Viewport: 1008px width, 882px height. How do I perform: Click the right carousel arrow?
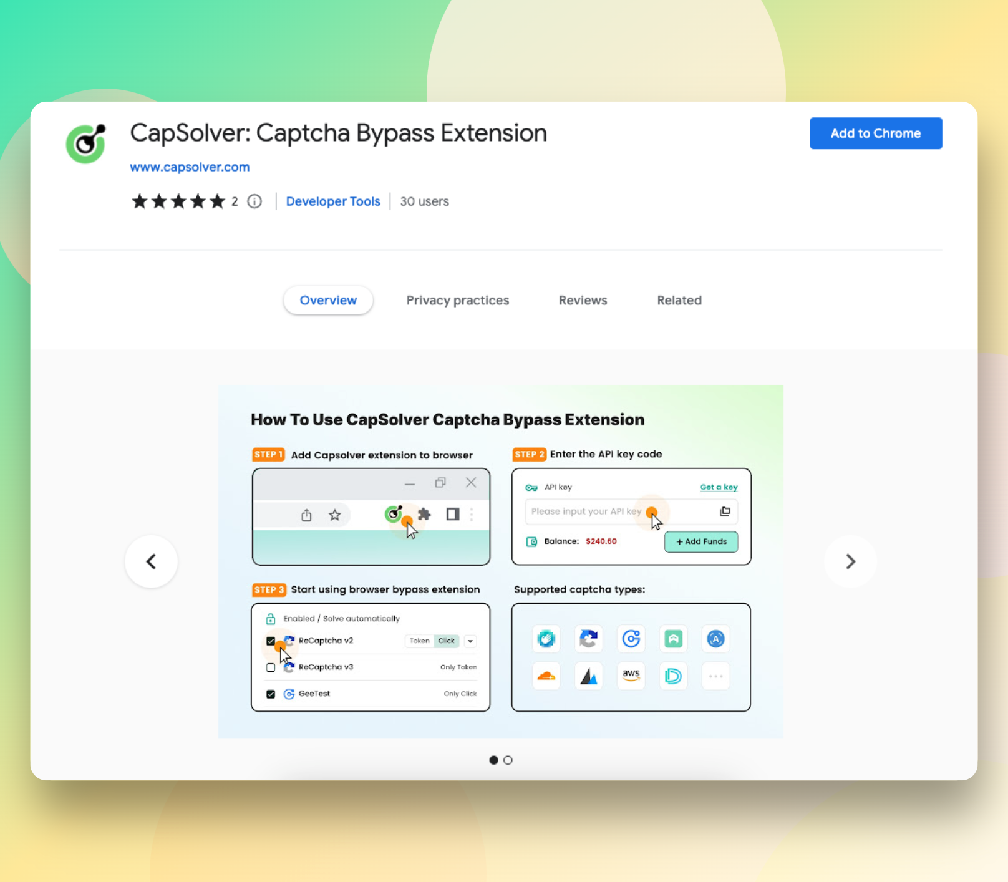pos(850,561)
